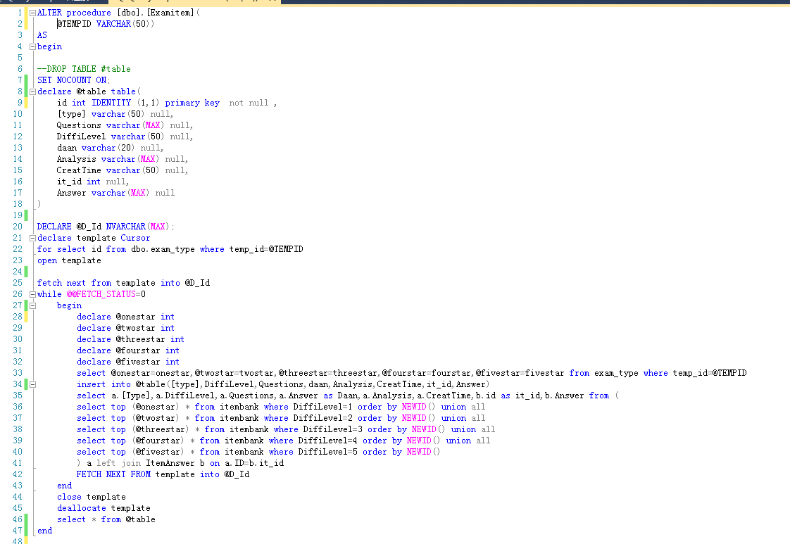Click dbo.exam_type in the cursor select
The image size is (790, 544).
(163, 249)
